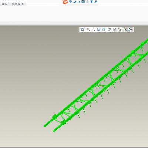
Task: Click the Sogou input method logo
Action: (x=65, y=1)
